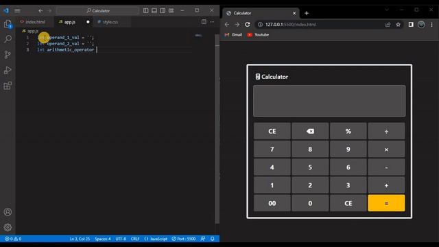Screen dimensions: 439x247
Task: Bookmark this page with the star icon
Action: 398,25
